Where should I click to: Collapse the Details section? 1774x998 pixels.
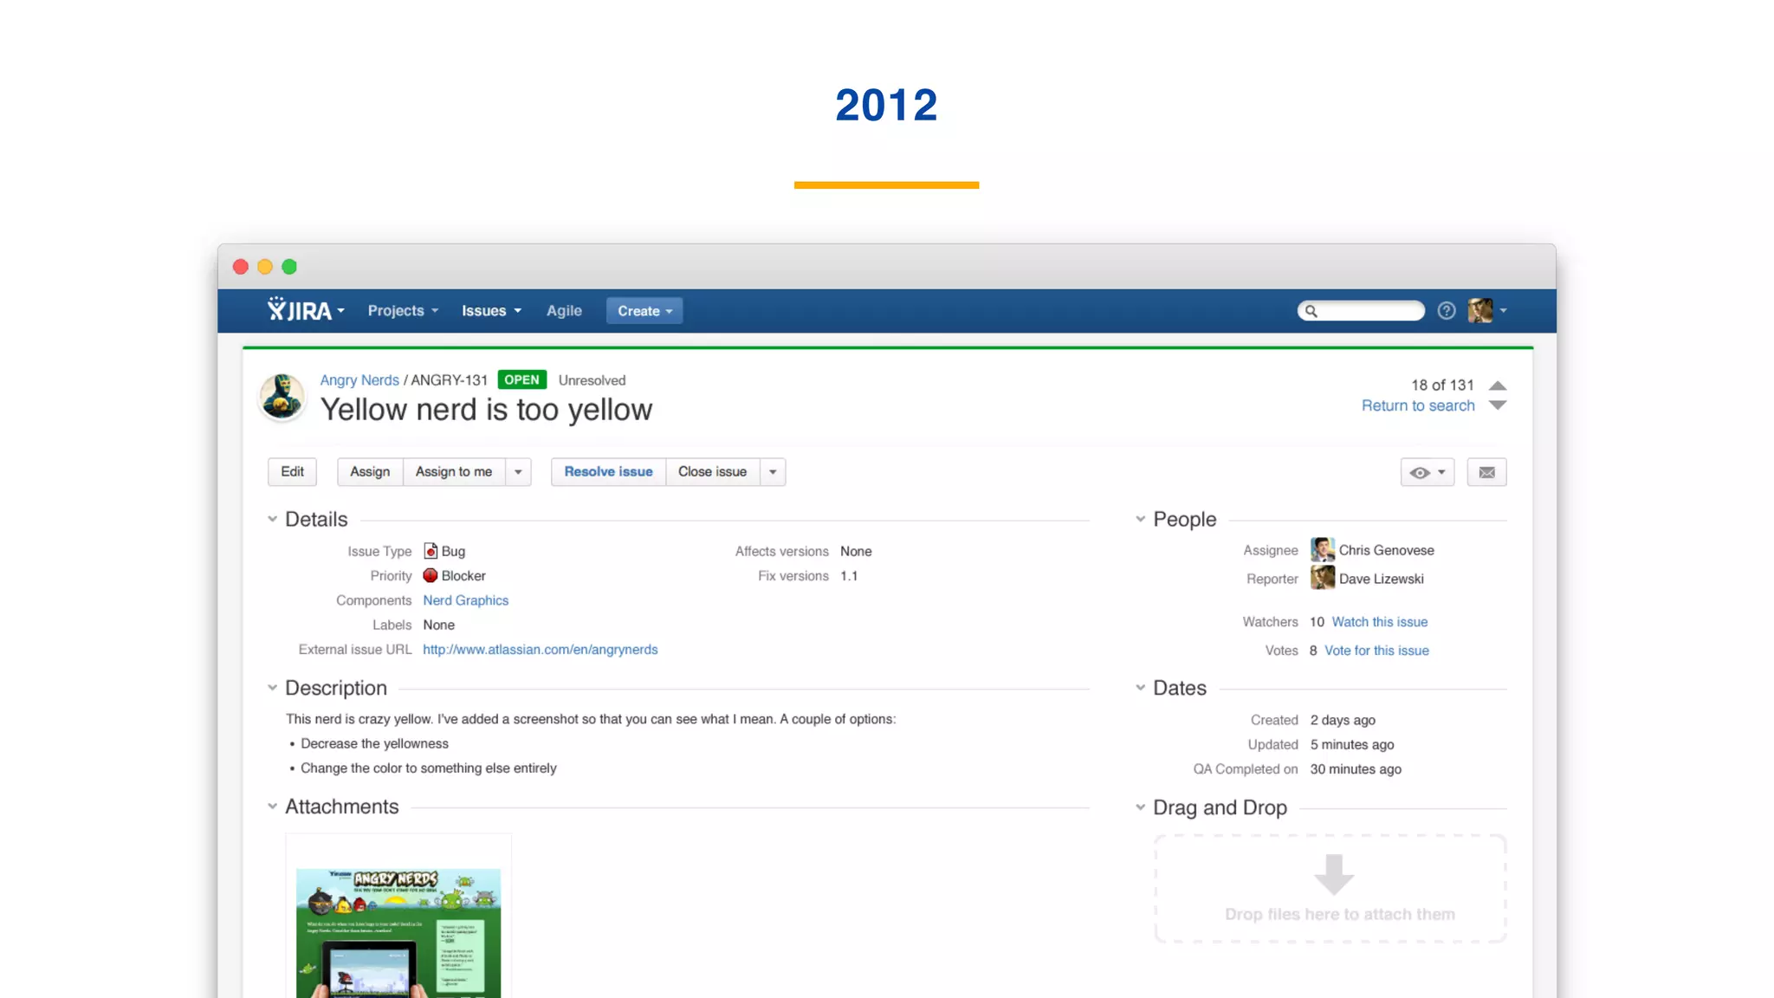pos(272,519)
